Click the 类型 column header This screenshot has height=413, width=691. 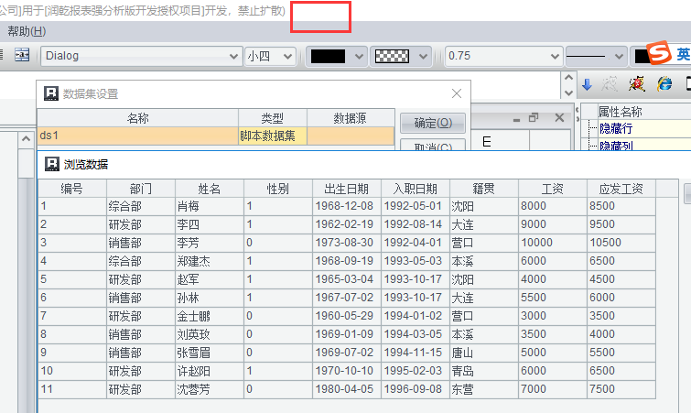273,118
